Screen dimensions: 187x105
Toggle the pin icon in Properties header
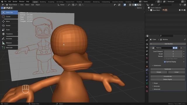(185, 40)
